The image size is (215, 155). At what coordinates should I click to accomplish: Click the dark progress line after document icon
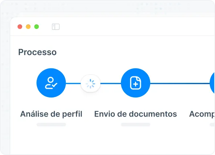coord(180,83)
